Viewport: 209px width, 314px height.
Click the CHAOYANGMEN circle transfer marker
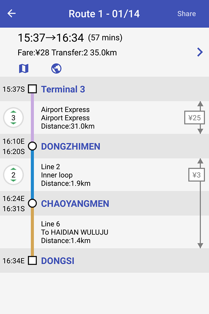point(32,203)
